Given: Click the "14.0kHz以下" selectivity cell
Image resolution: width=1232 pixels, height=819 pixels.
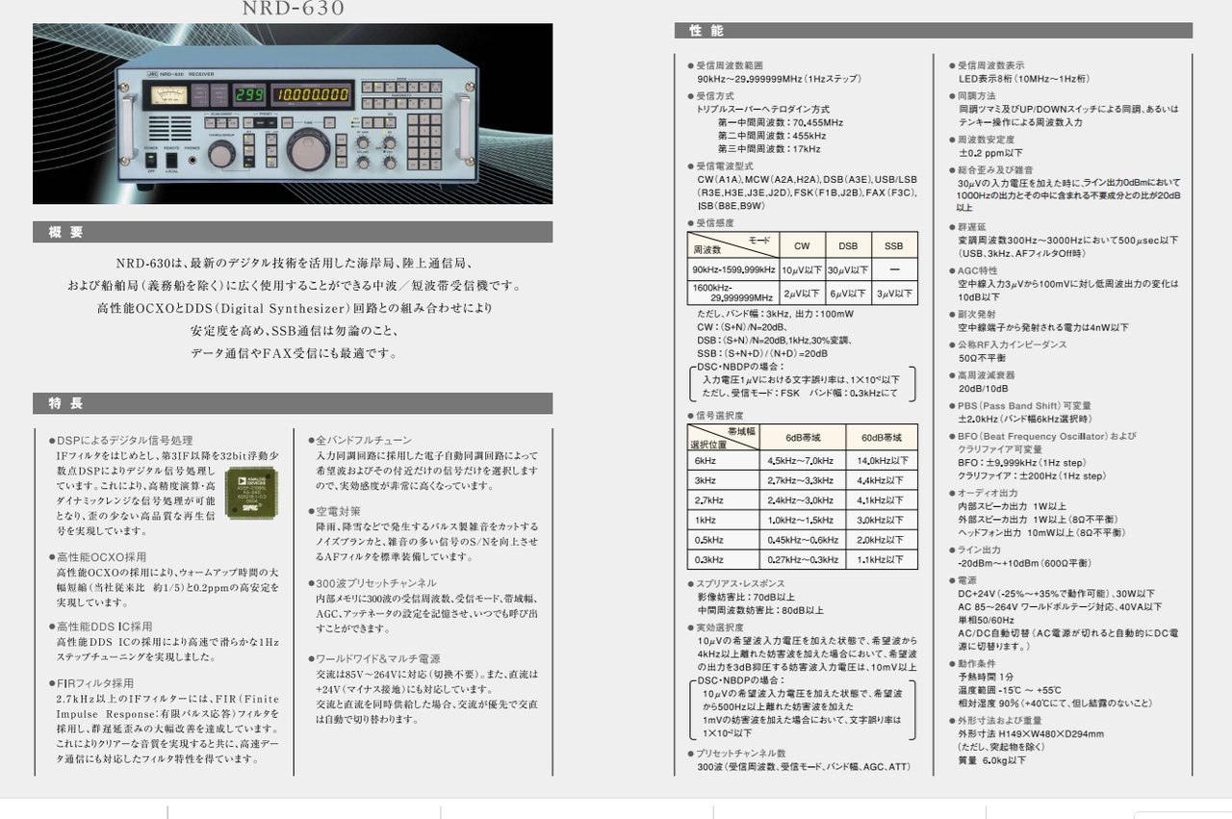Looking at the screenshot, I should [x=882, y=461].
